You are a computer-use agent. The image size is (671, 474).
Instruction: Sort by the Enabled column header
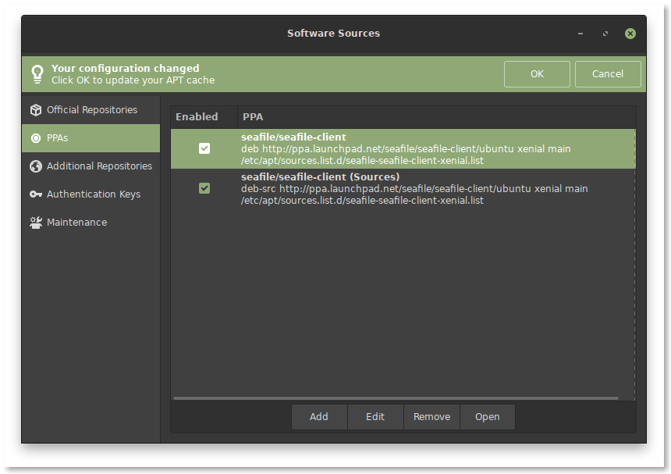tap(204, 117)
